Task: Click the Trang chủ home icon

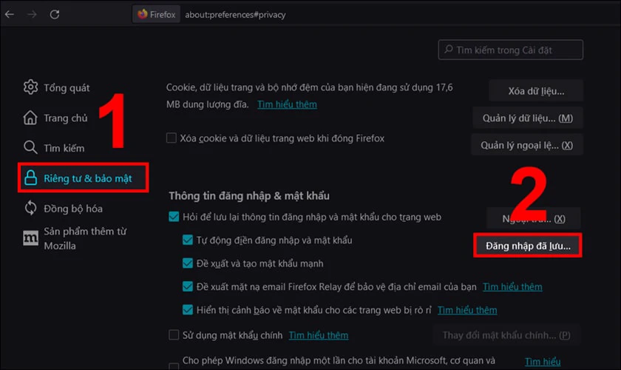Action: 30,118
